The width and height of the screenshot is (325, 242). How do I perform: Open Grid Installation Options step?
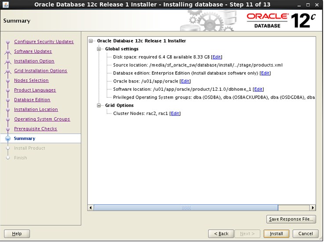[x=40, y=71]
